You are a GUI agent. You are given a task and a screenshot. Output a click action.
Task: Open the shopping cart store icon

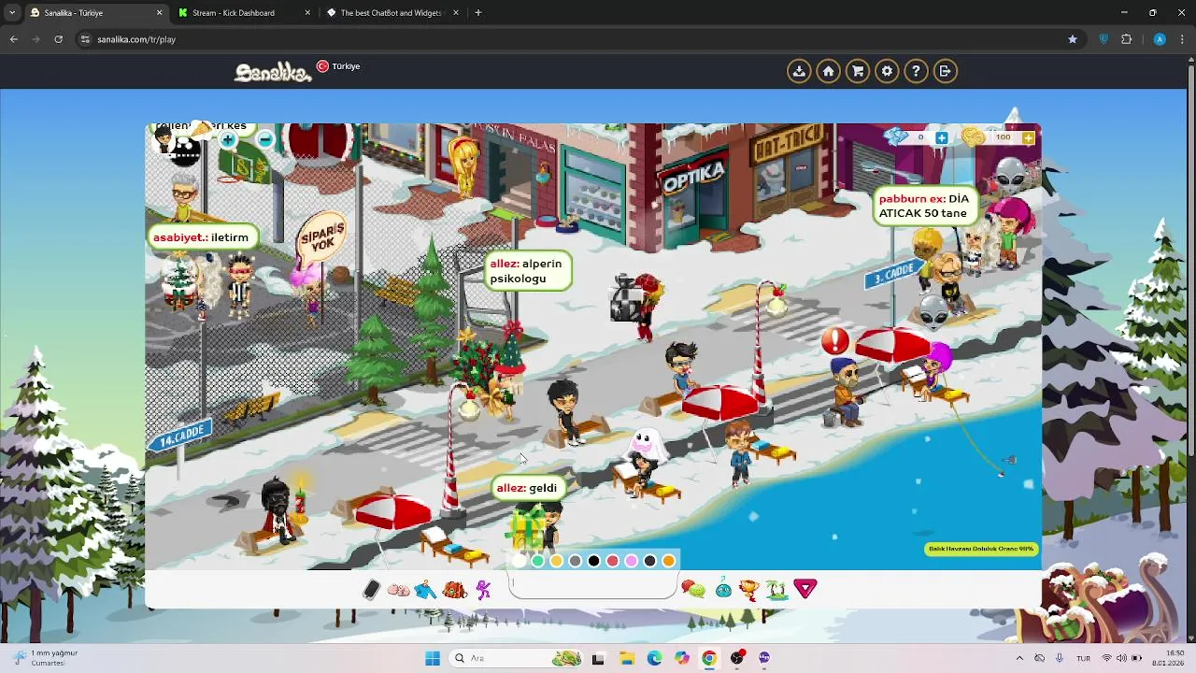(x=858, y=71)
